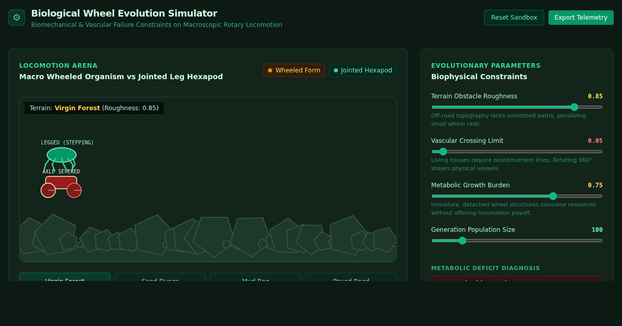
Task: Click the roughness value 0.85
Action: (x=595, y=96)
